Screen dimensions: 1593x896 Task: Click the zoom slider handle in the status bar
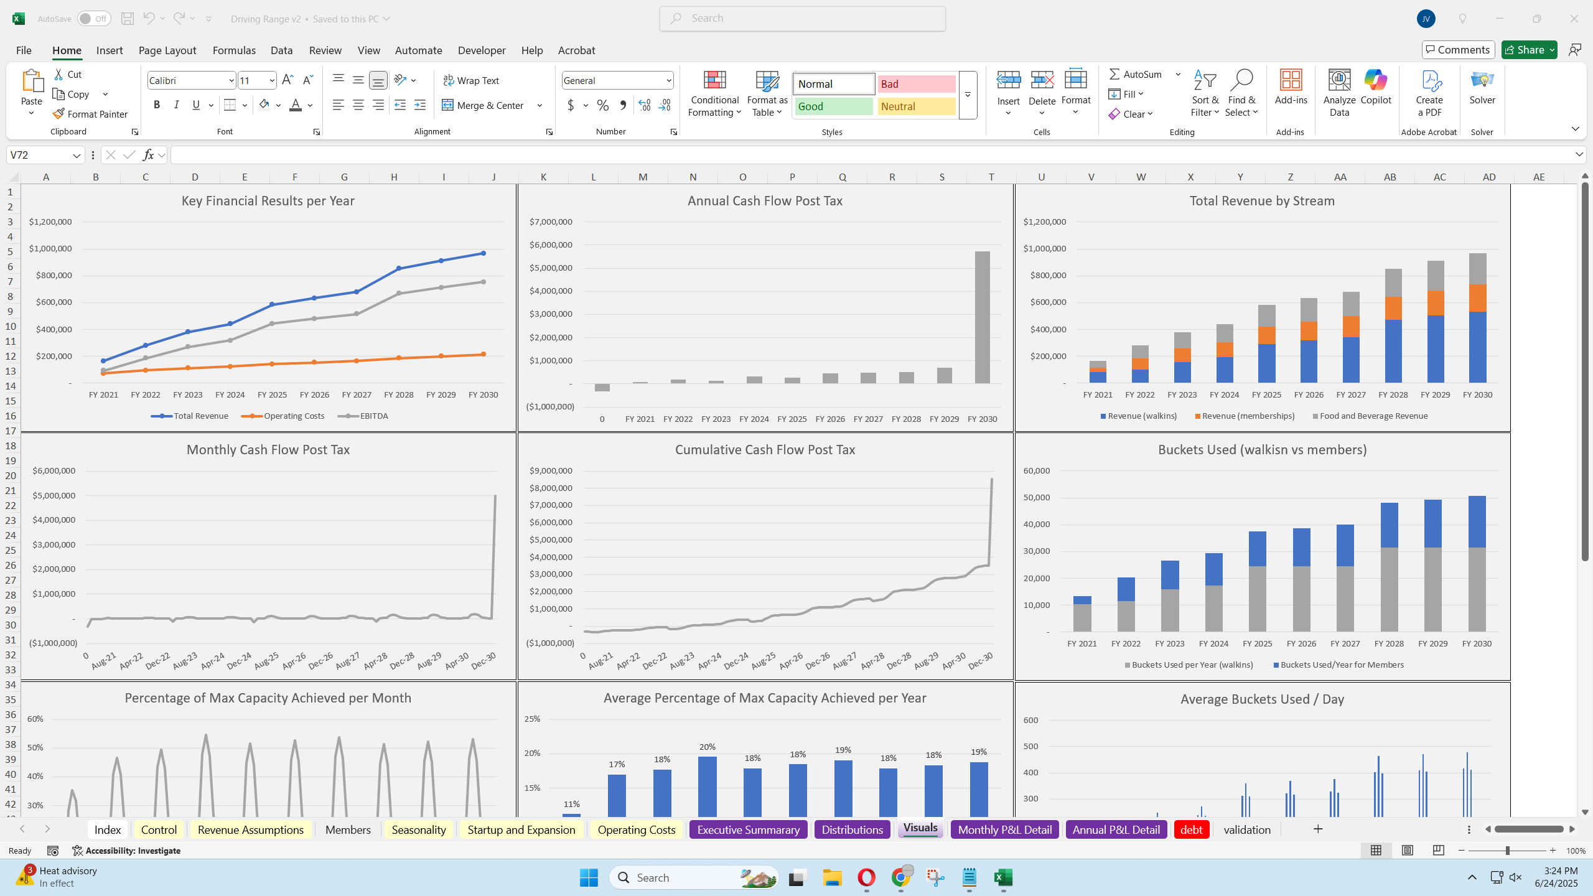(x=1507, y=851)
